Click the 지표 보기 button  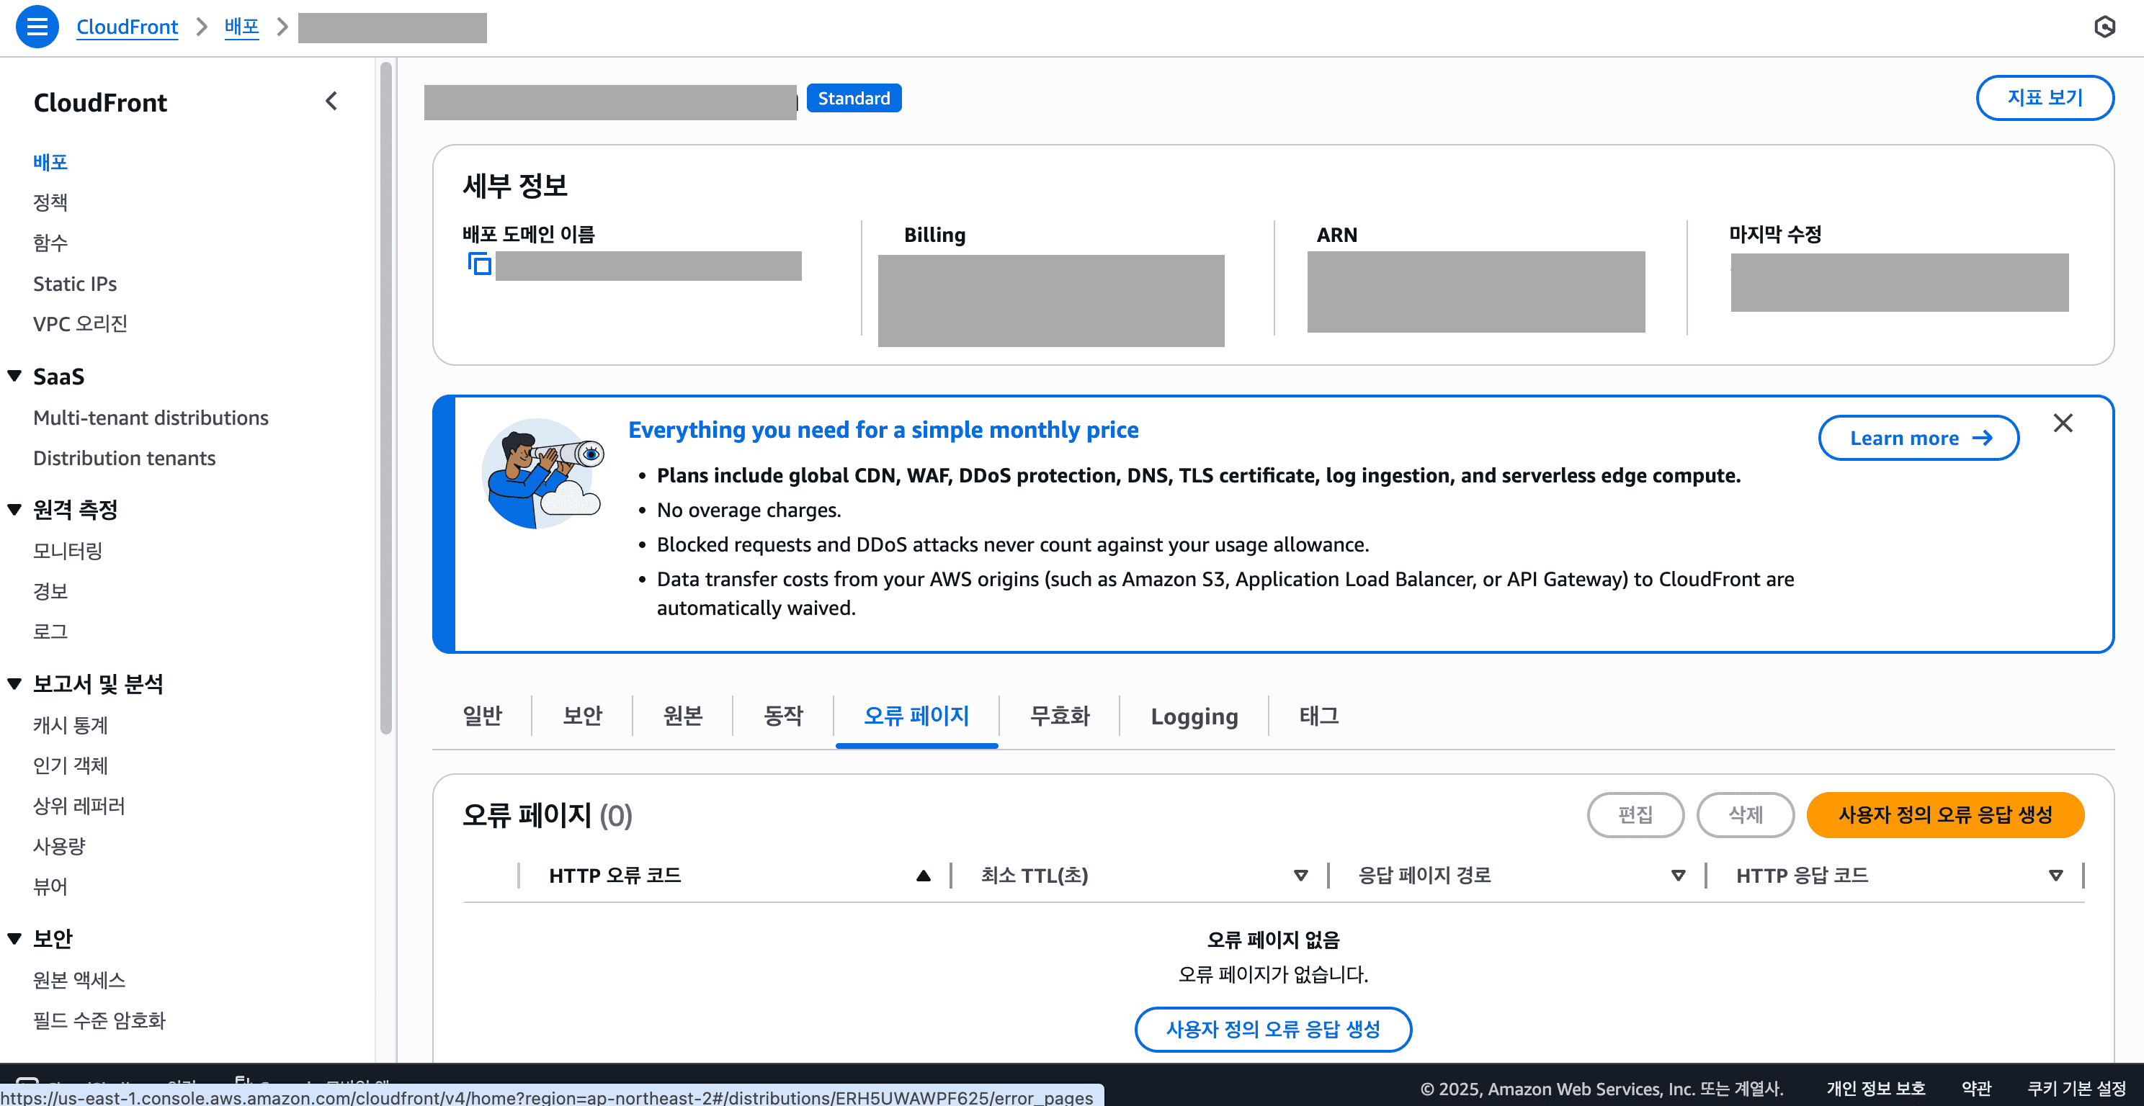2045,97
